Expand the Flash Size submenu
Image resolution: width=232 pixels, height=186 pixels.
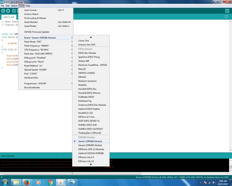click(x=45, y=54)
